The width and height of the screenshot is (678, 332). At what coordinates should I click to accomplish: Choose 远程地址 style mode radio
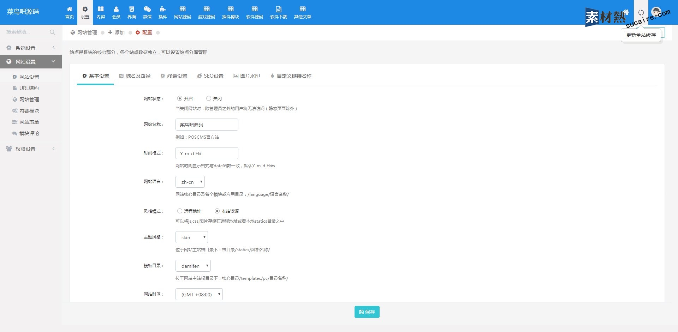click(x=180, y=211)
